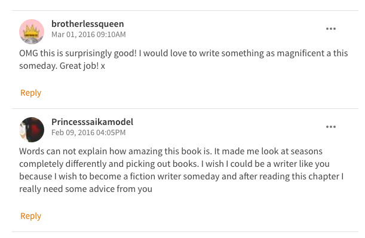This screenshot has height=238, width=365.
Task: Visit the brotherlessqueen username profile
Action: [x=88, y=24]
